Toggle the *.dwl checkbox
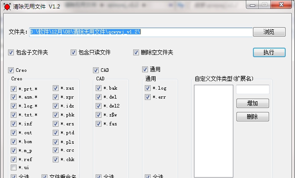Screen dimensions: 295x178 (99, 97)
